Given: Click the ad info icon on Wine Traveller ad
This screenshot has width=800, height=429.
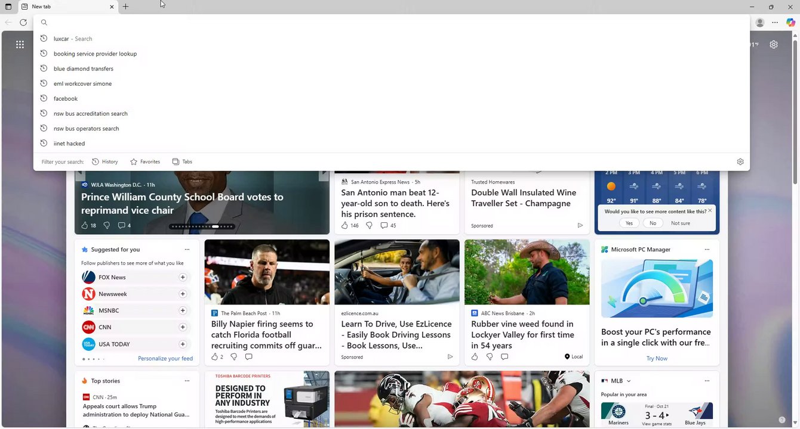Looking at the screenshot, I should pyautogui.click(x=580, y=225).
